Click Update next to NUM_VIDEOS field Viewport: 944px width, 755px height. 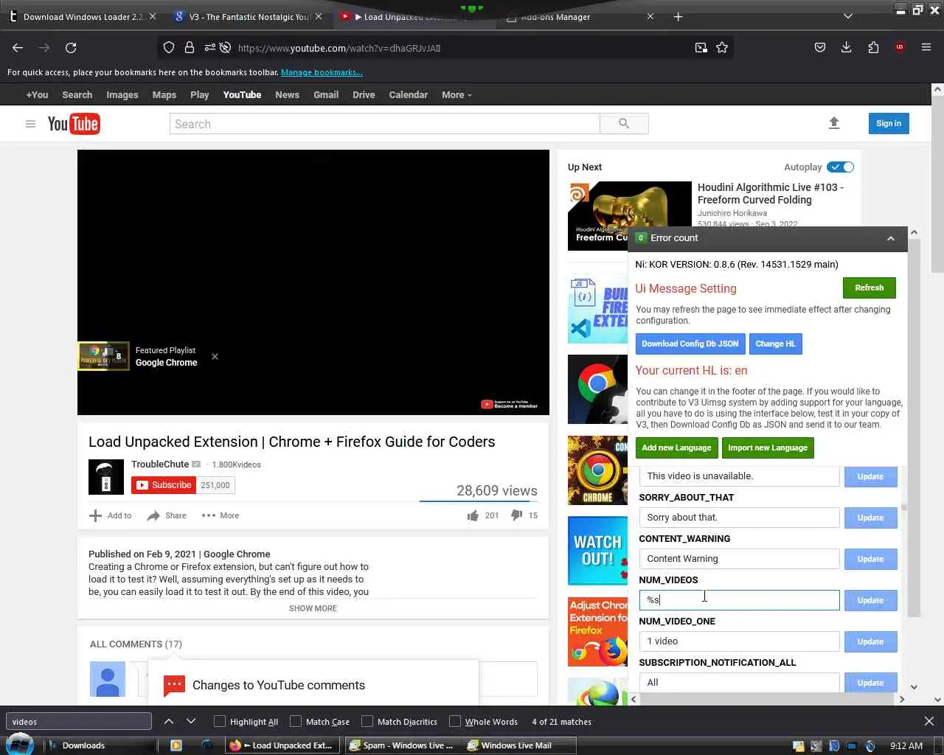pyautogui.click(x=870, y=600)
